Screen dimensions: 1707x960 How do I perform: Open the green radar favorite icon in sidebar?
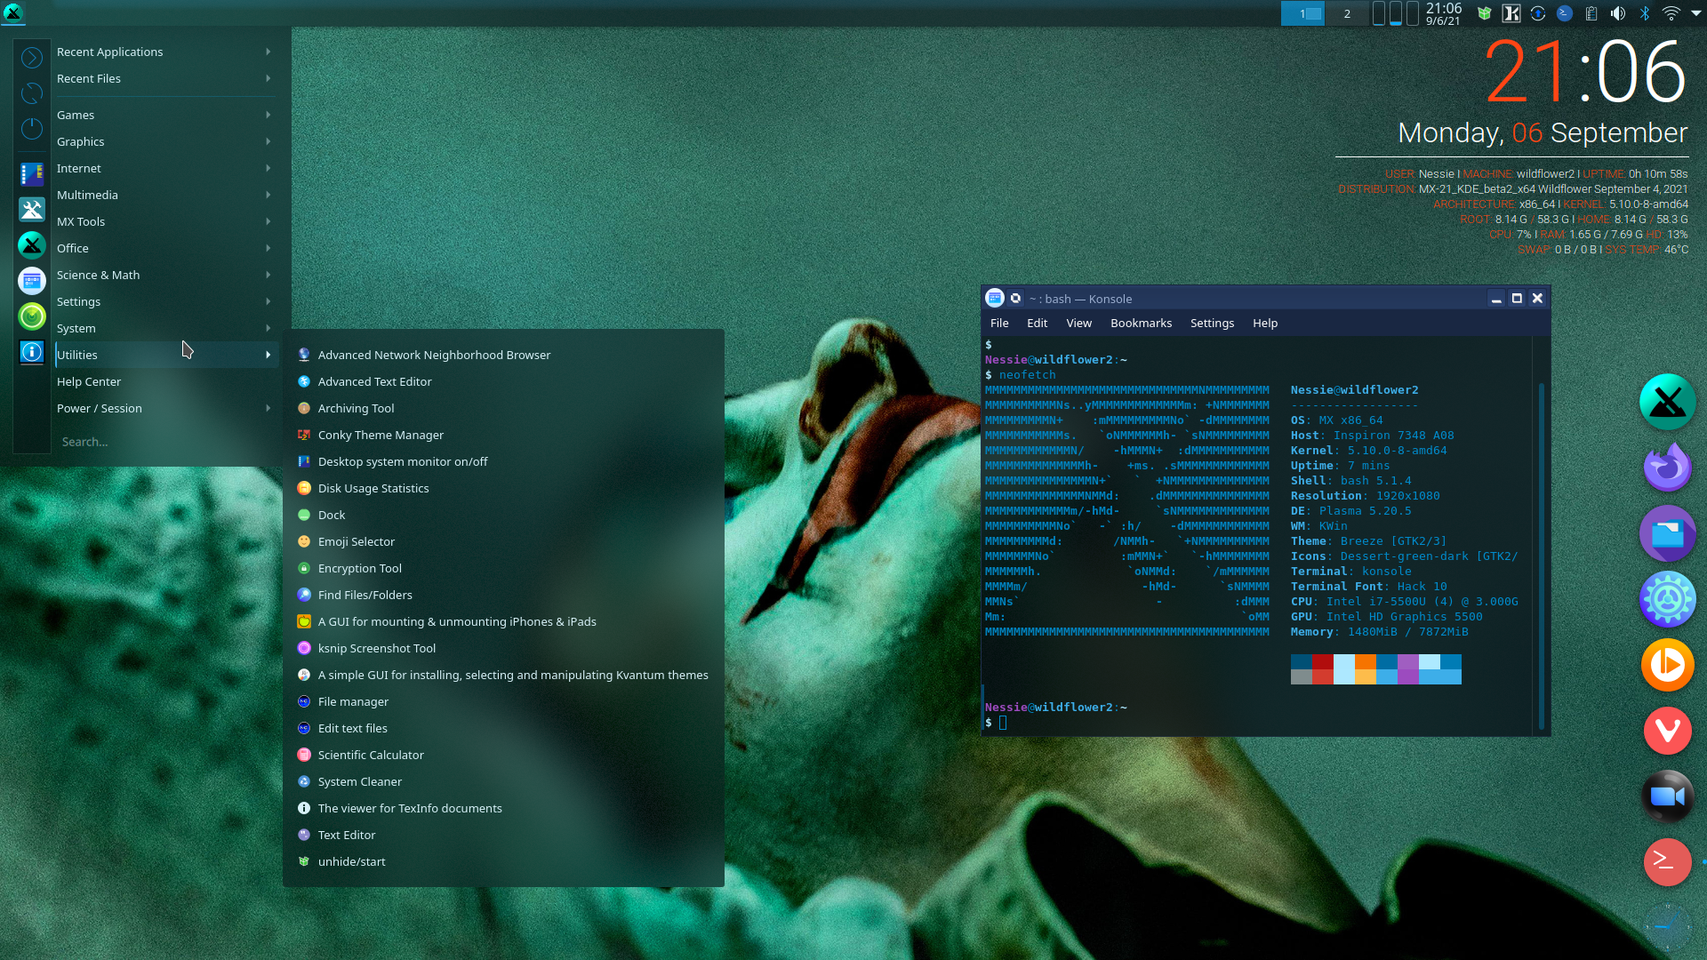(x=32, y=316)
